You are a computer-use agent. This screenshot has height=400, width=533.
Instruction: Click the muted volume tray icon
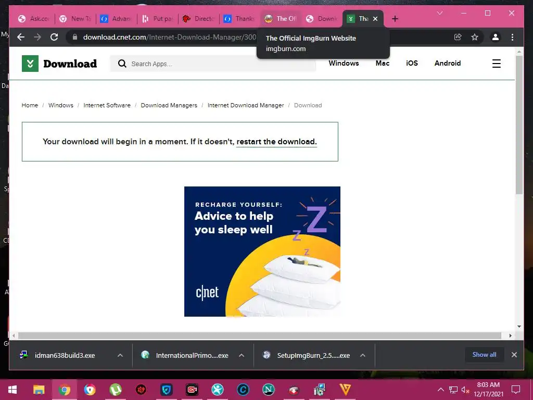(465, 390)
